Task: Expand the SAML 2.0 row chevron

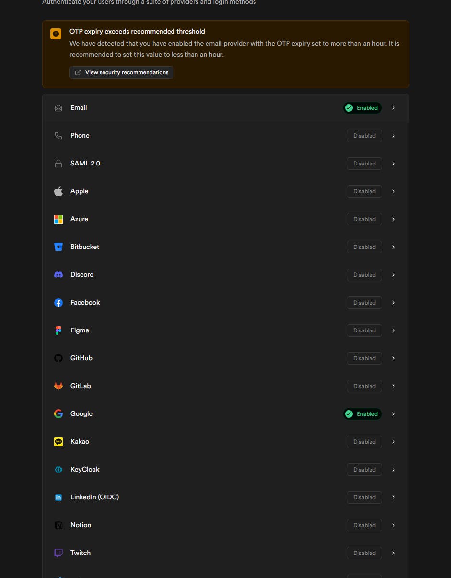Action: point(393,164)
